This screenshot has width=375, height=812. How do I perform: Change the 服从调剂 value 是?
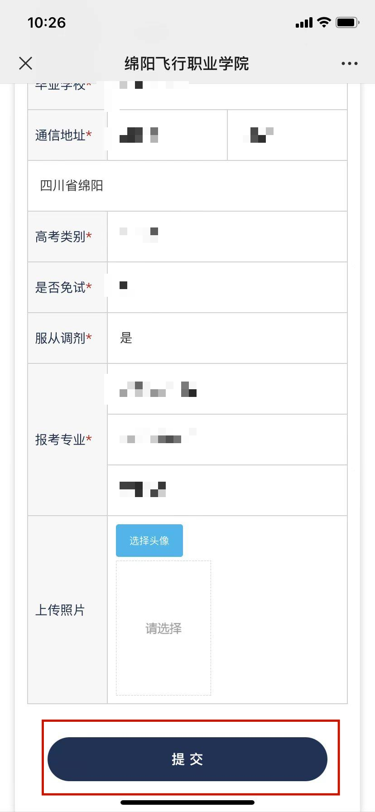227,338
